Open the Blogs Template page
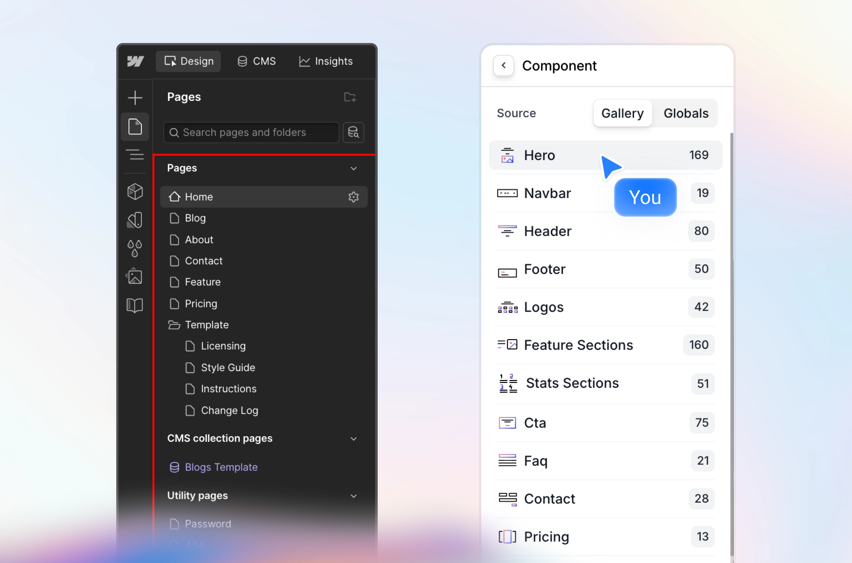 pyautogui.click(x=221, y=467)
